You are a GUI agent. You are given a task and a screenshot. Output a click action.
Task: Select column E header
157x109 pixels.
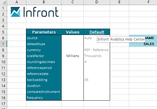coord(119,2)
